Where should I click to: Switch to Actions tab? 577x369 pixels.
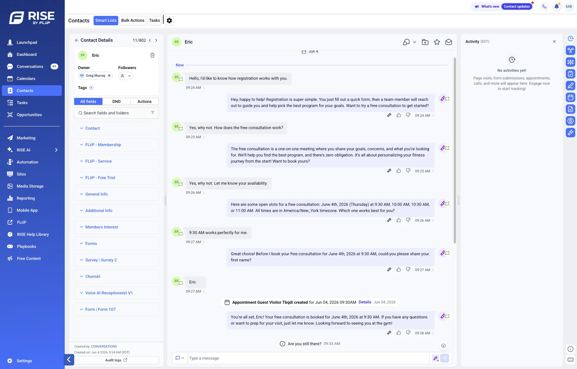(x=144, y=101)
